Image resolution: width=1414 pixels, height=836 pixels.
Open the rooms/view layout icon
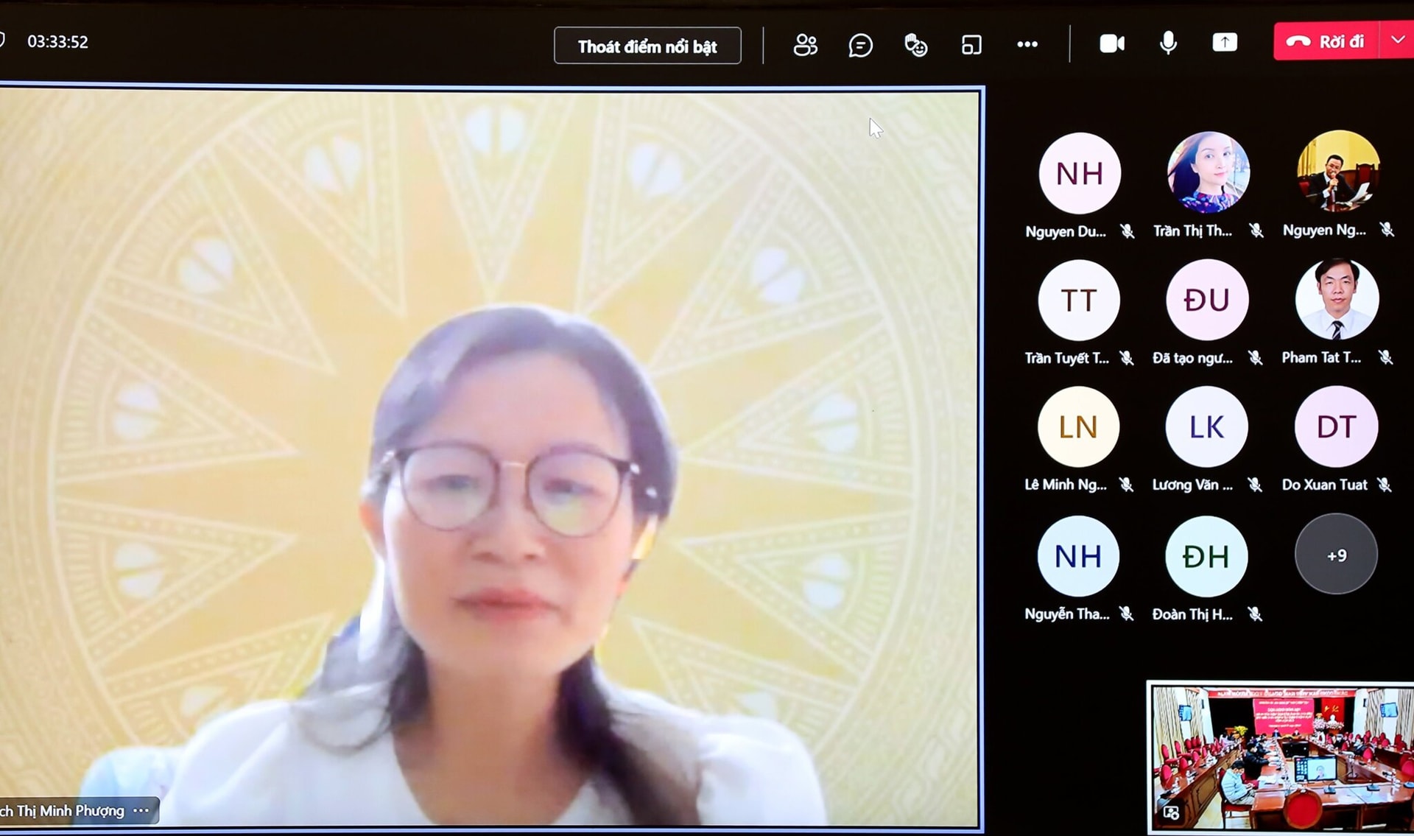click(x=971, y=45)
